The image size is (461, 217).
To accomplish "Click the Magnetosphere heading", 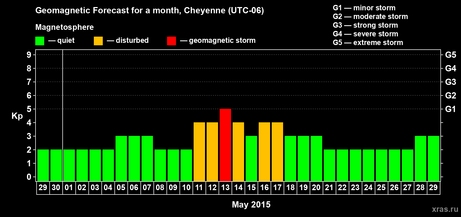I will [65, 27].
